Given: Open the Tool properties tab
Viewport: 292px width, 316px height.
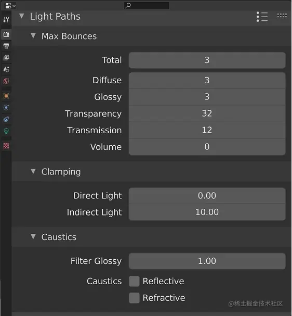Looking at the screenshot, I should (x=6, y=20).
